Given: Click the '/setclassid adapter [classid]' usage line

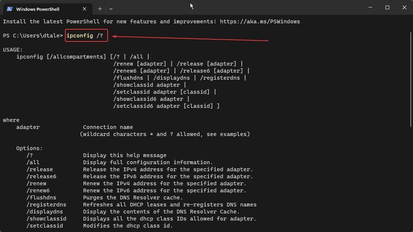Looking at the screenshot, I should tap(161, 92).
